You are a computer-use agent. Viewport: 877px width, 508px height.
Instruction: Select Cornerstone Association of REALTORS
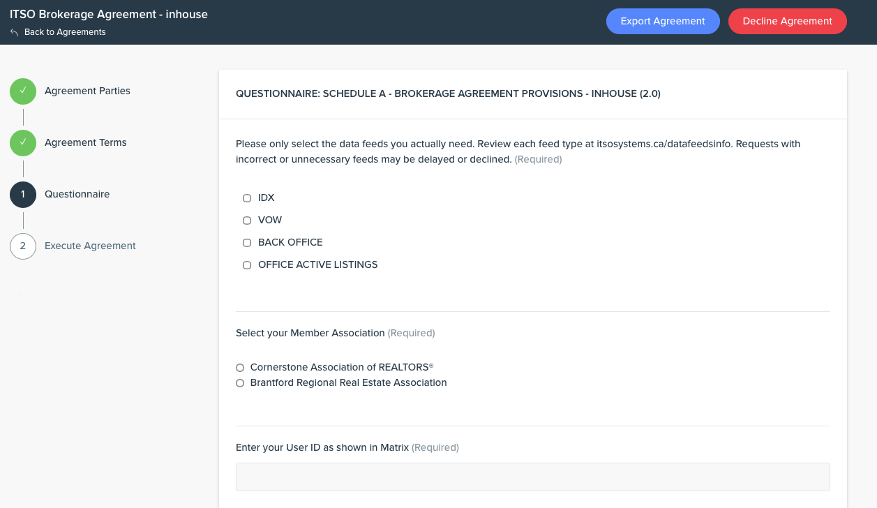click(x=240, y=368)
